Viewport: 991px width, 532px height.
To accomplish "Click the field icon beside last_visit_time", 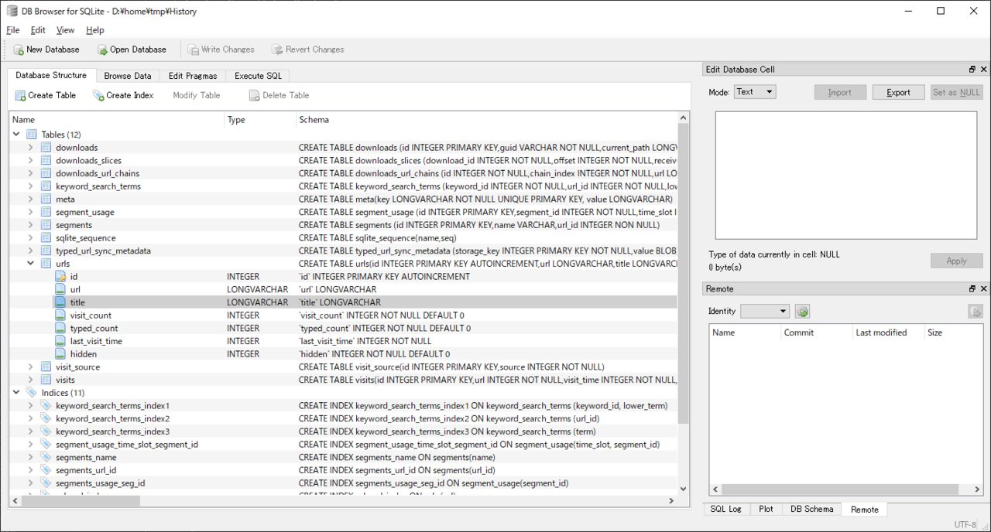I will click(x=60, y=341).
